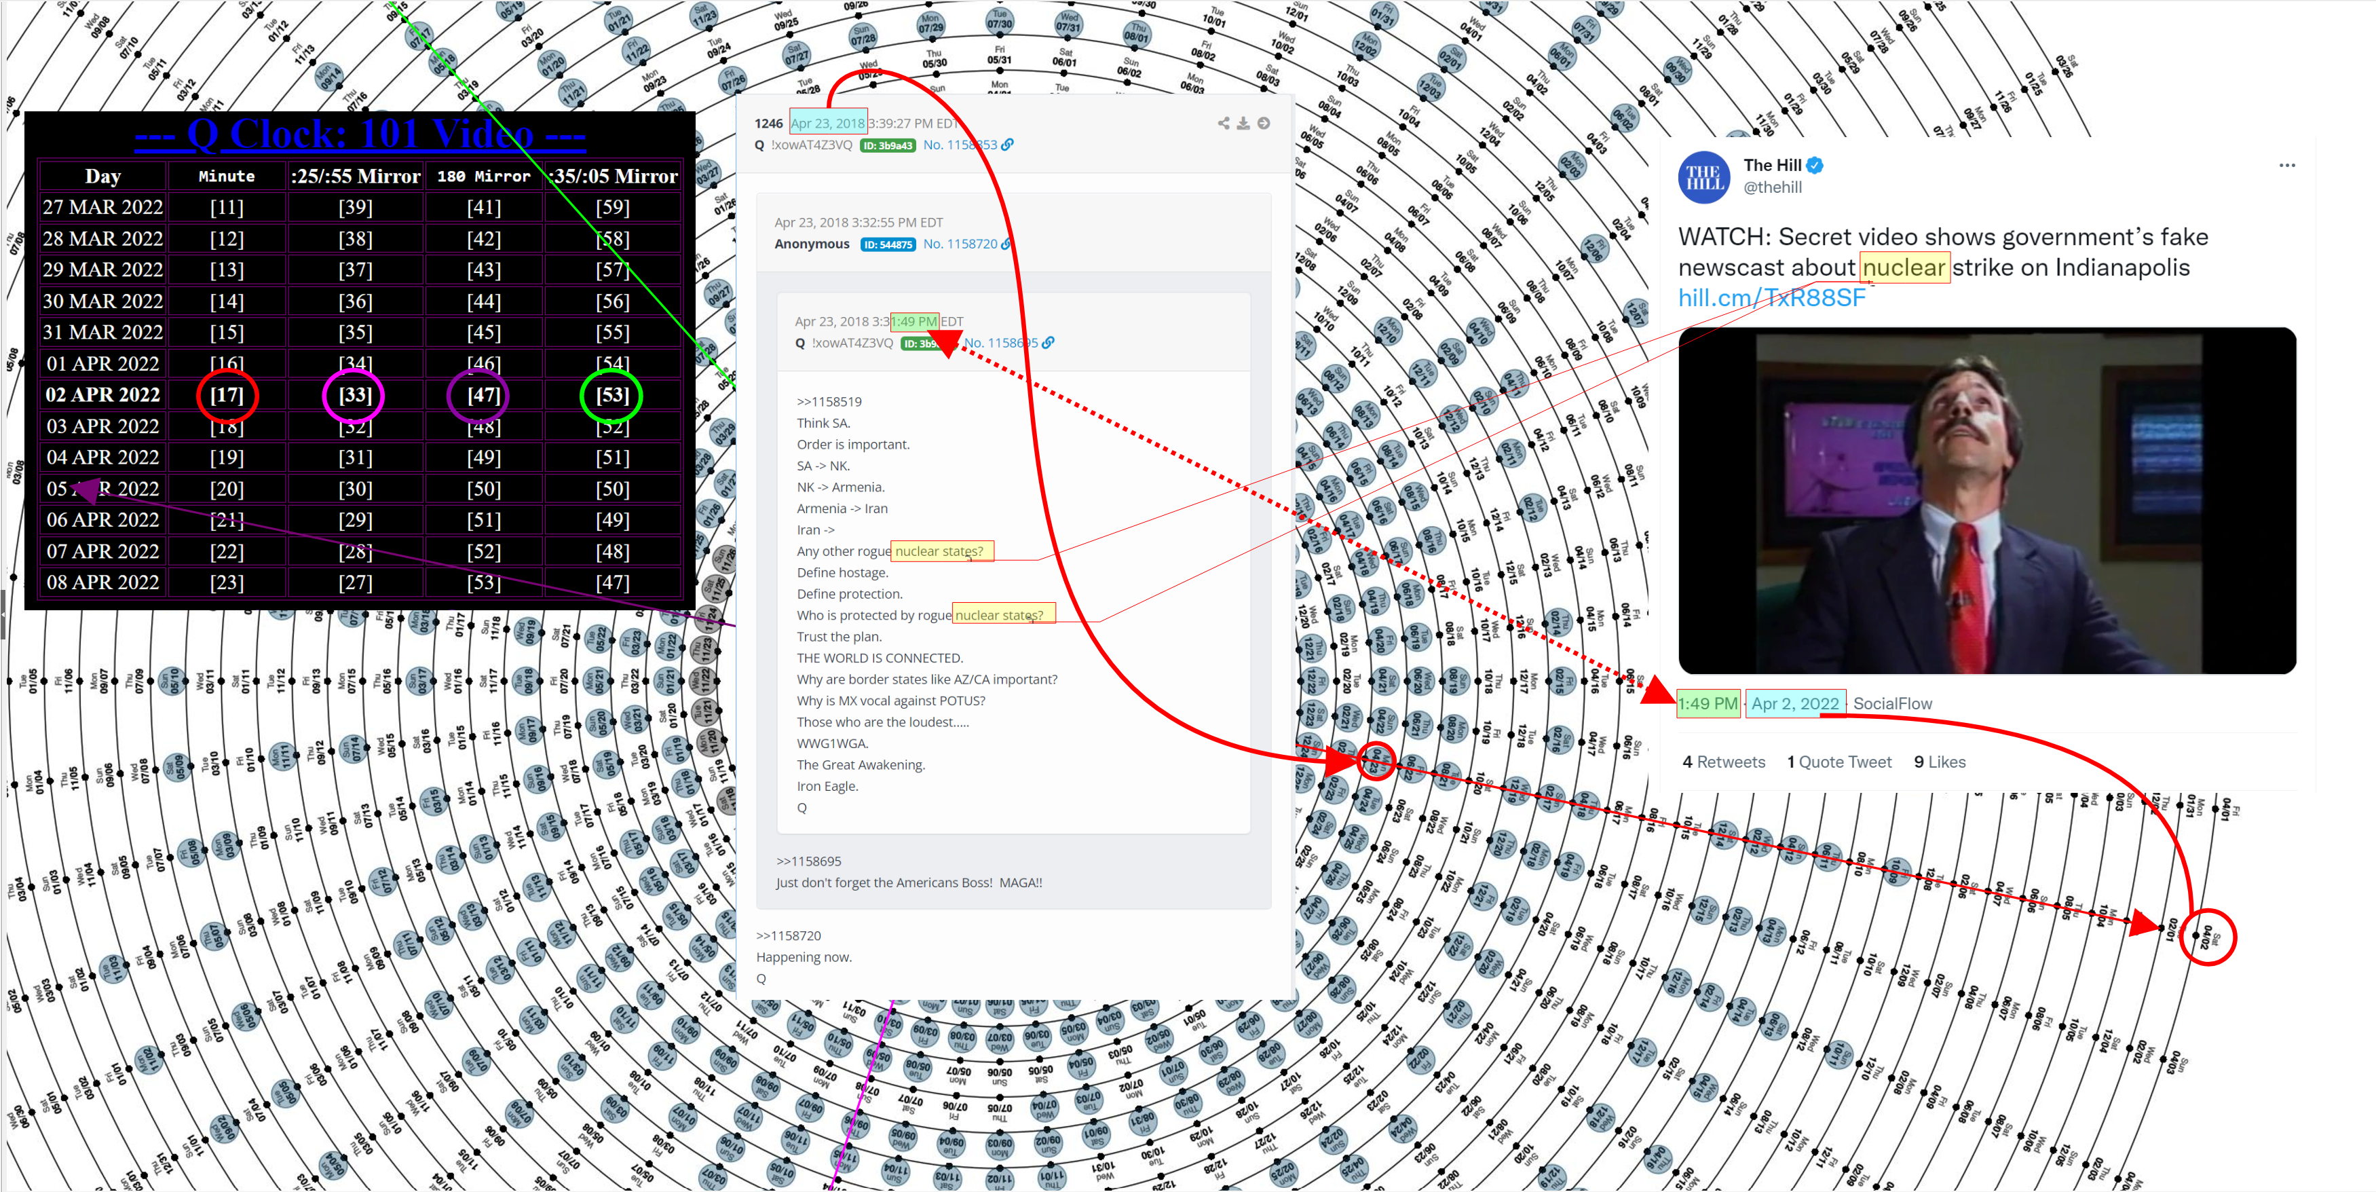
Task: Click the [47] 180 mirror cell for 02 APR
Action: pyautogui.click(x=483, y=395)
